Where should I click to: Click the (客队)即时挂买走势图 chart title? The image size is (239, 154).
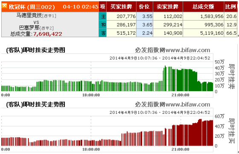pyautogui.click(x=36, y=104)
